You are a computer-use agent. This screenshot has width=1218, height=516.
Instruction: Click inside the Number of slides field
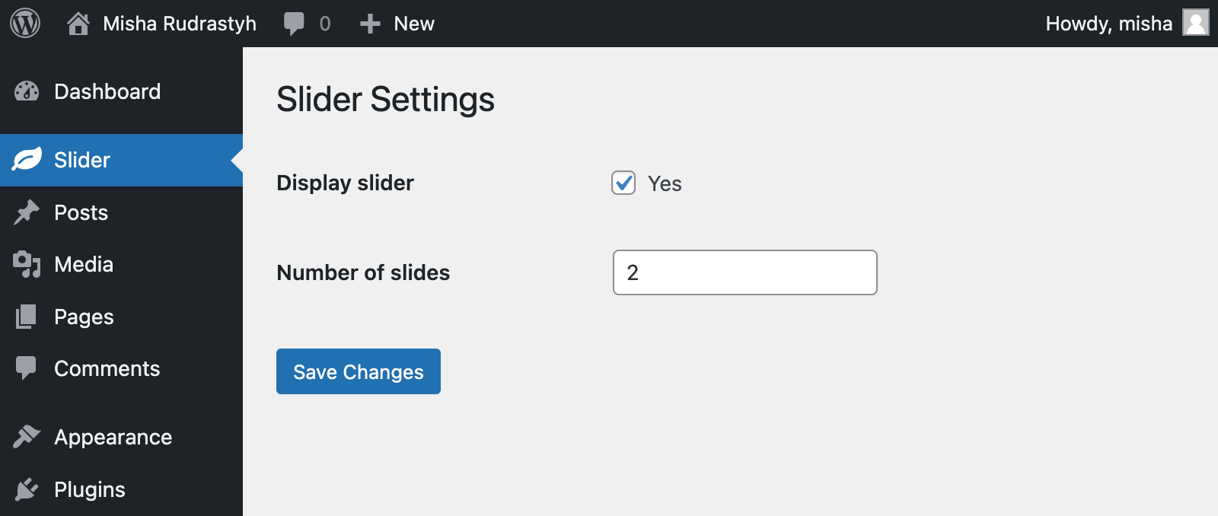pyautogui.click(x=744, y=272)
